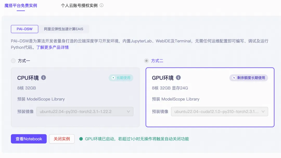The height and width of the screenshot is (158, 281).
Task: Click the 关闭实例 button
Action: click(62, 139)
